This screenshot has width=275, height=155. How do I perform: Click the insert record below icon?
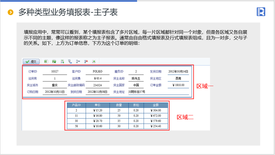point(70,61)
